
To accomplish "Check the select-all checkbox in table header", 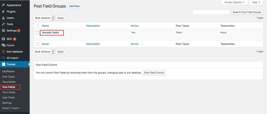I will pyautogui.click(x=38, y=26).
